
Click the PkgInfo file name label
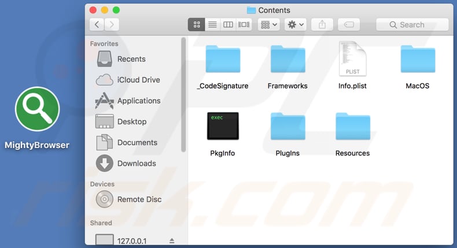point(222,153)
